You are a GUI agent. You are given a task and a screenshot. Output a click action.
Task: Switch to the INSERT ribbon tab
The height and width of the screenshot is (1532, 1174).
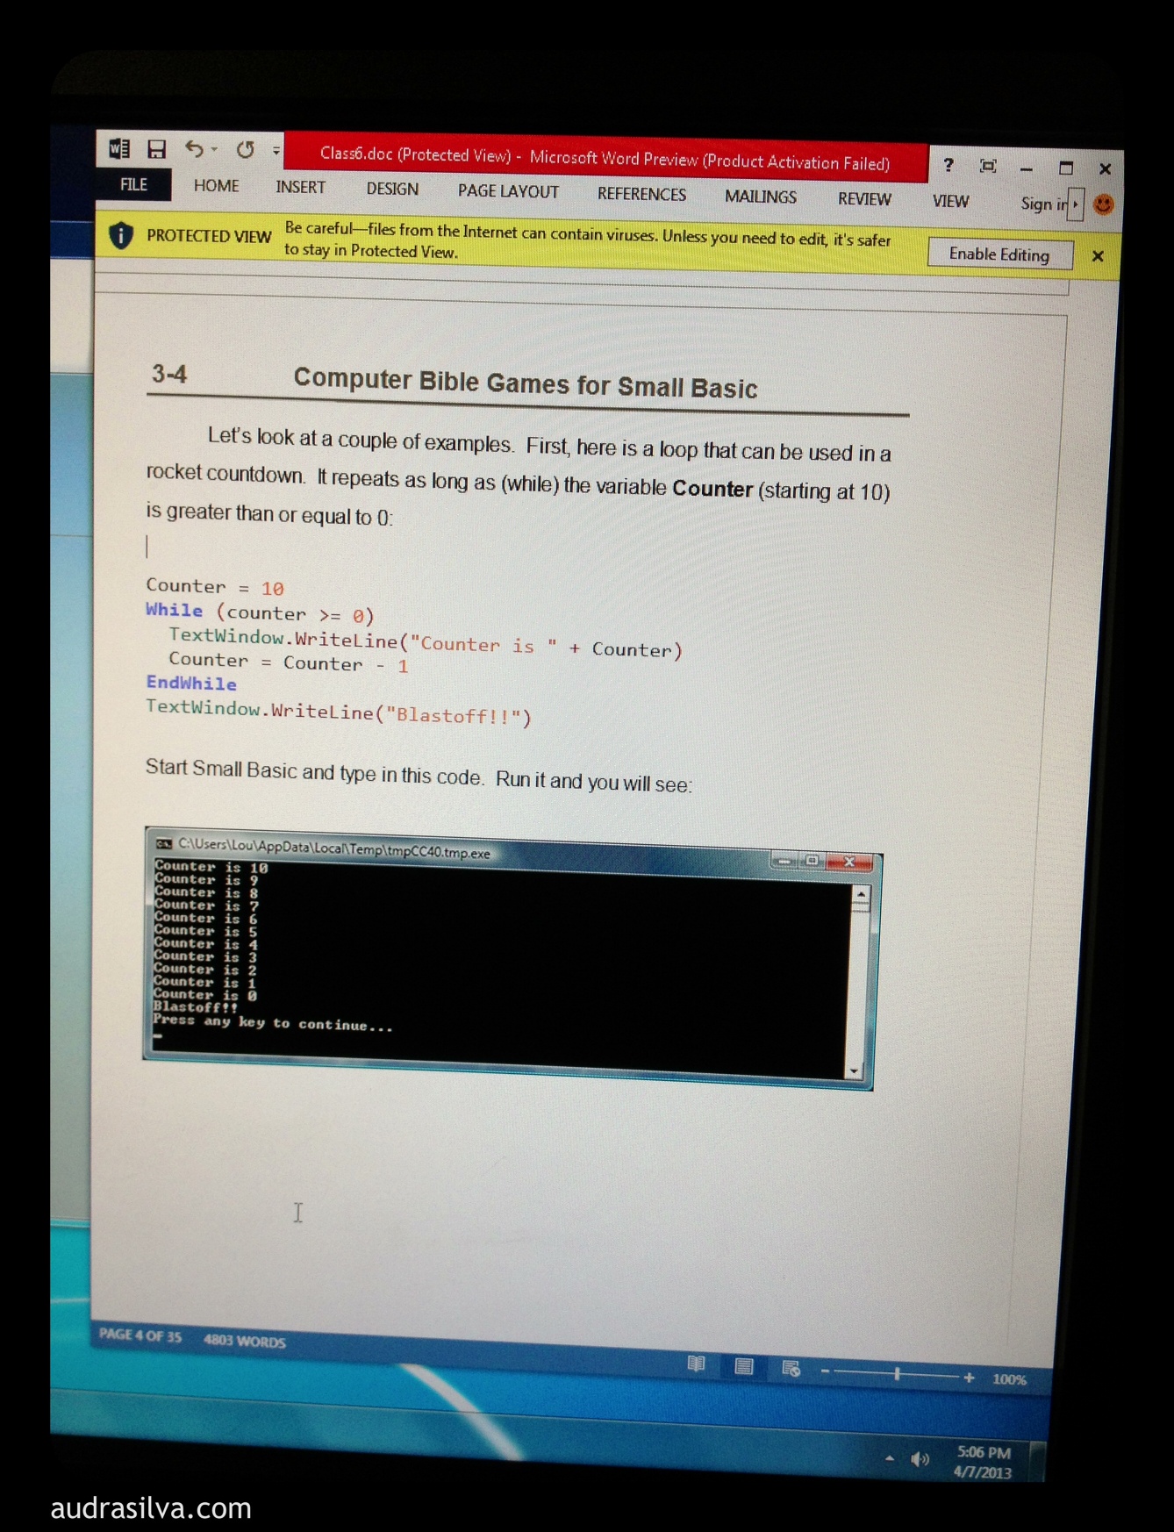coord(300,187)
